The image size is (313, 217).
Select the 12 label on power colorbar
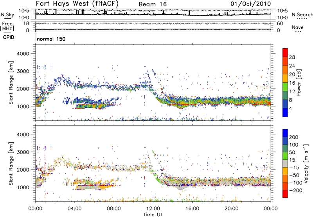(x=292, y=92)
